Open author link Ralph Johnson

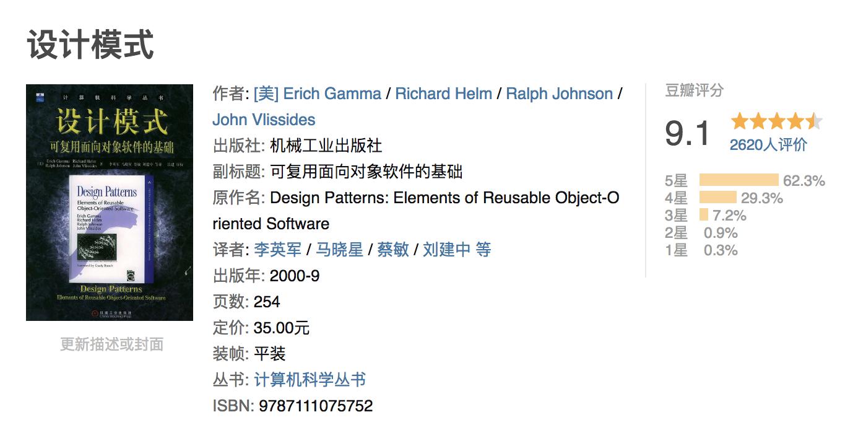coord(559,94)
